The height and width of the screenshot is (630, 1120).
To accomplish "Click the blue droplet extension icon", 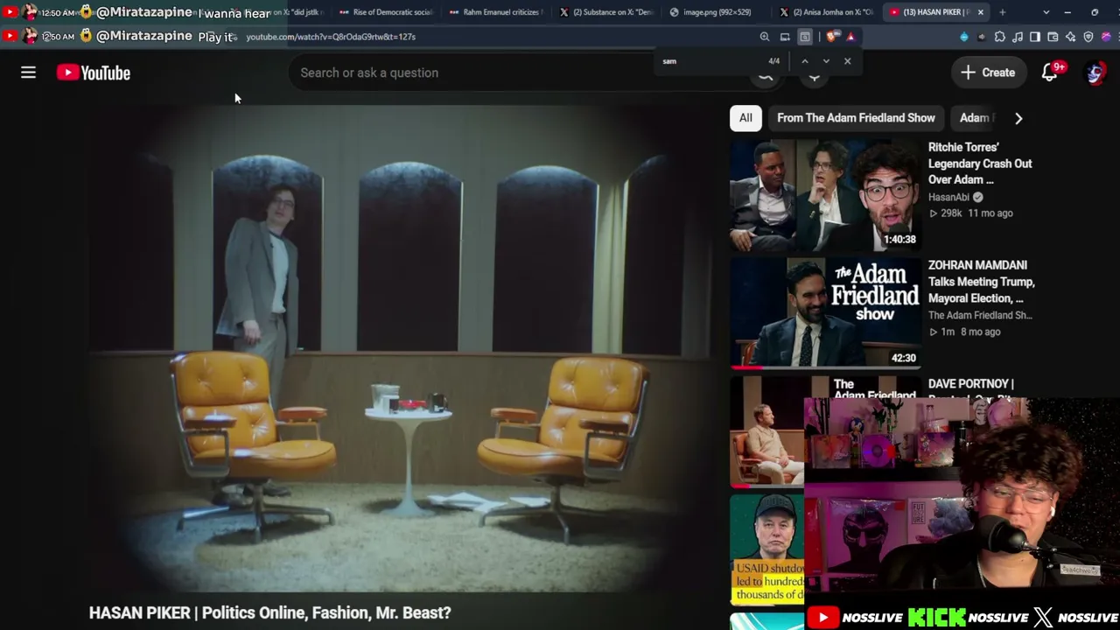I will point(964,37).
